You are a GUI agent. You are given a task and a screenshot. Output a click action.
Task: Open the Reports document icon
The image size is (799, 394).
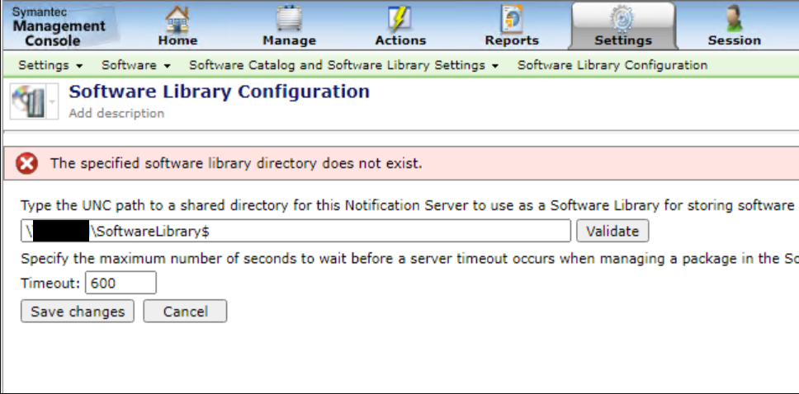512,18
